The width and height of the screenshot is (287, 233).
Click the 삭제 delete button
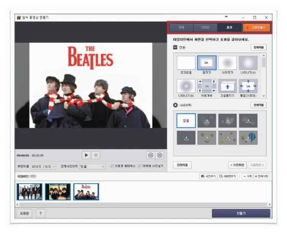(x=247, y=176)
